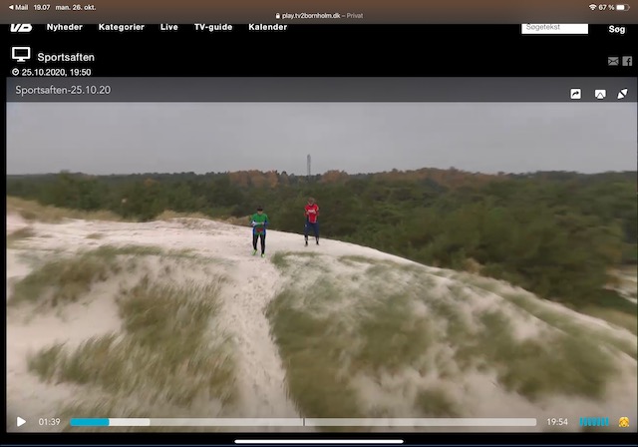
Task: Tap the battery indicator in status bar
Action: tap(623, 7)
